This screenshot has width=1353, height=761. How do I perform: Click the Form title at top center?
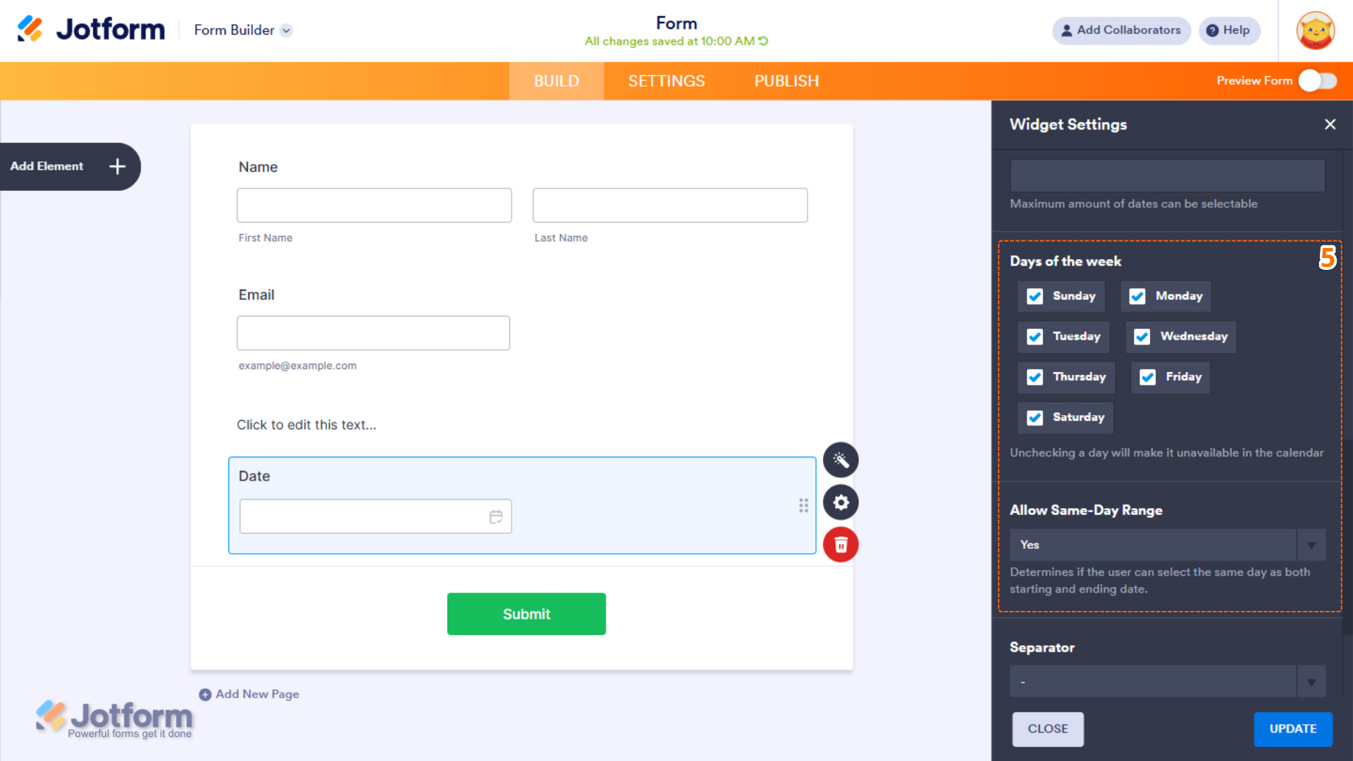point(676,23)
